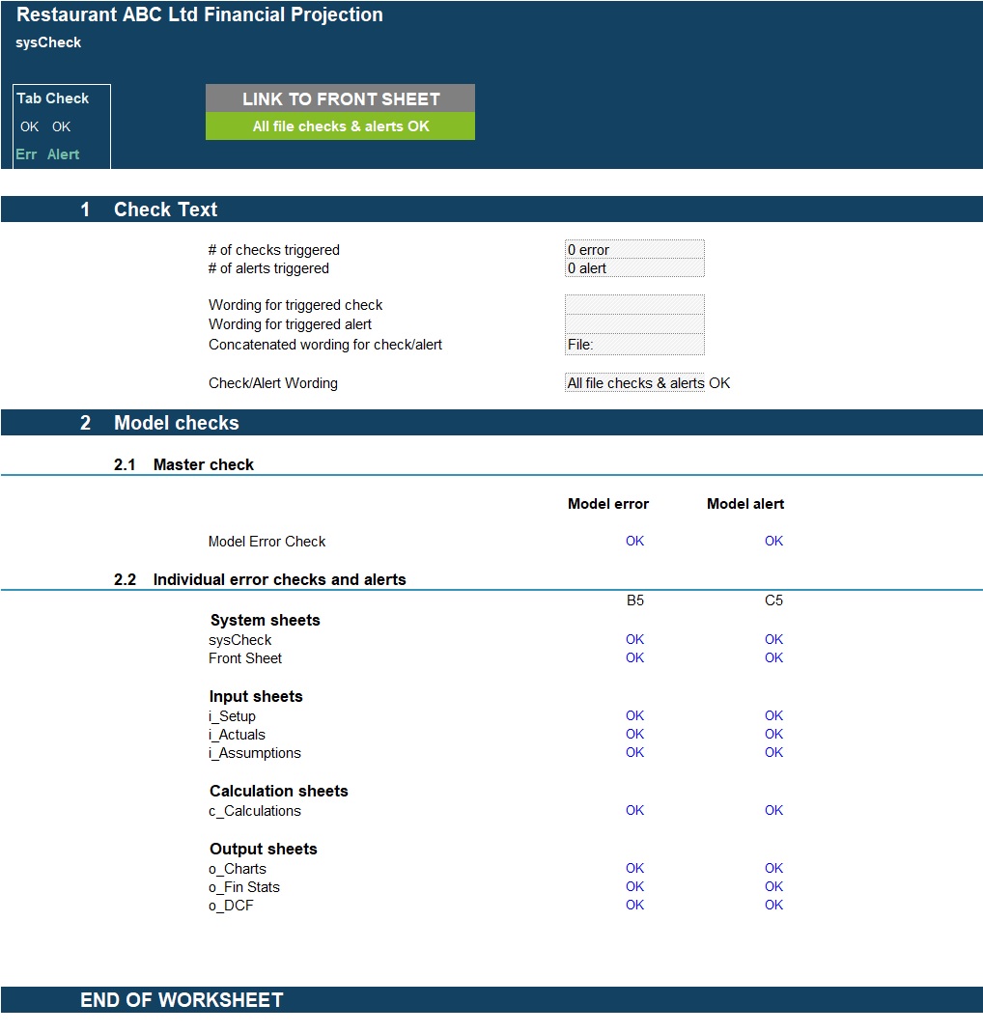Open the Front Sheet error OK link
983x1033 pixels.
[x=635, y=657]
